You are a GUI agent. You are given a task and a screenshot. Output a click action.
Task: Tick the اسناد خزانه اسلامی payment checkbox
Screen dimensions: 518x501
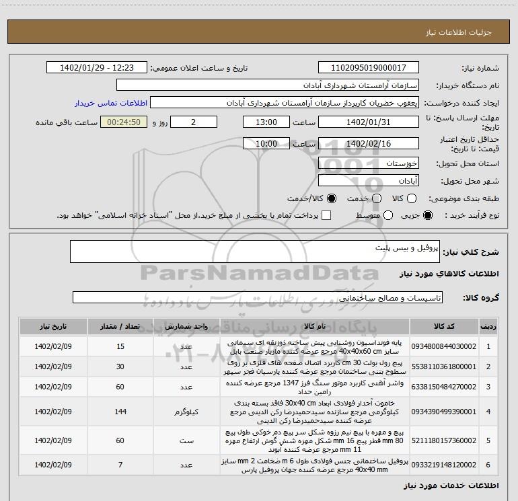pyautogui.click(x=326, y=215)
